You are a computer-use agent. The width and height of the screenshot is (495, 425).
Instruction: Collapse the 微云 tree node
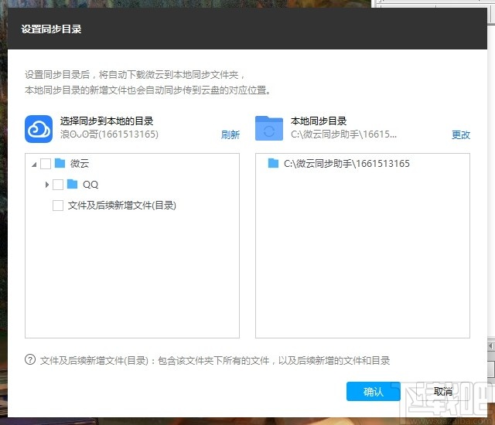[34, 165]
